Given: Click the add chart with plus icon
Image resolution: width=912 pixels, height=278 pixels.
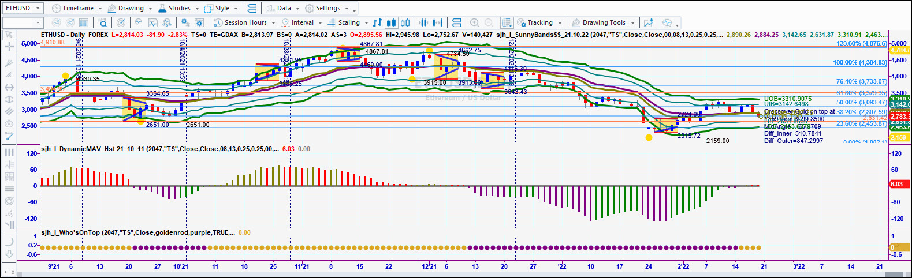Looking at the screenshot, I should point(649,22).
